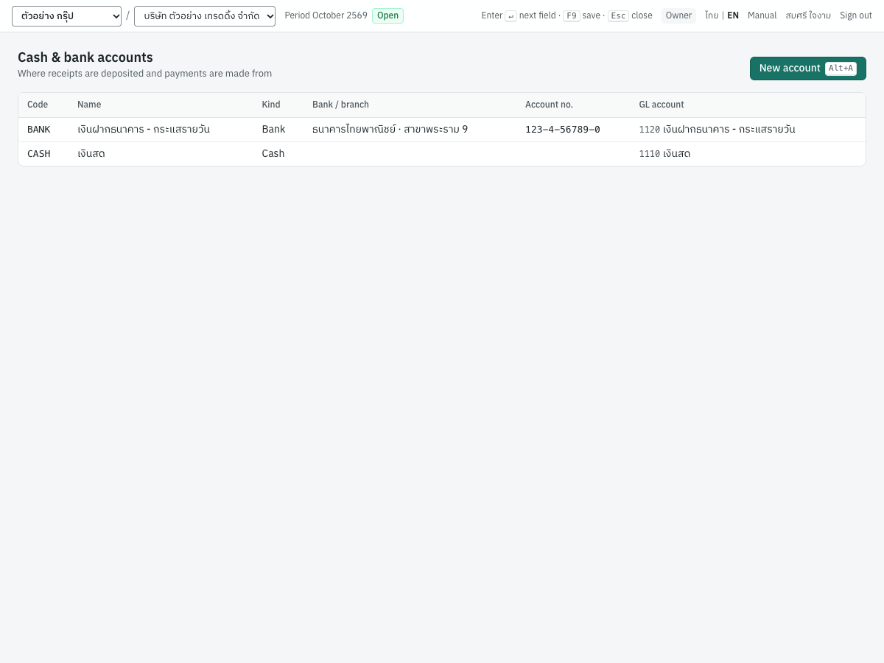Click the Bank / branch column header
Viewport: 884px width, 663px height.
tap(340, 105)
